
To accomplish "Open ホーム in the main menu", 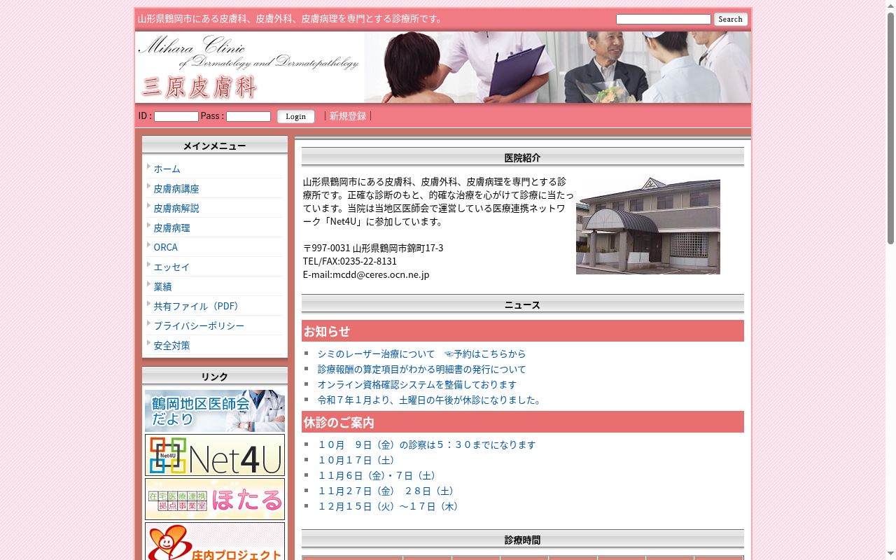I will (x=167, y=169).
